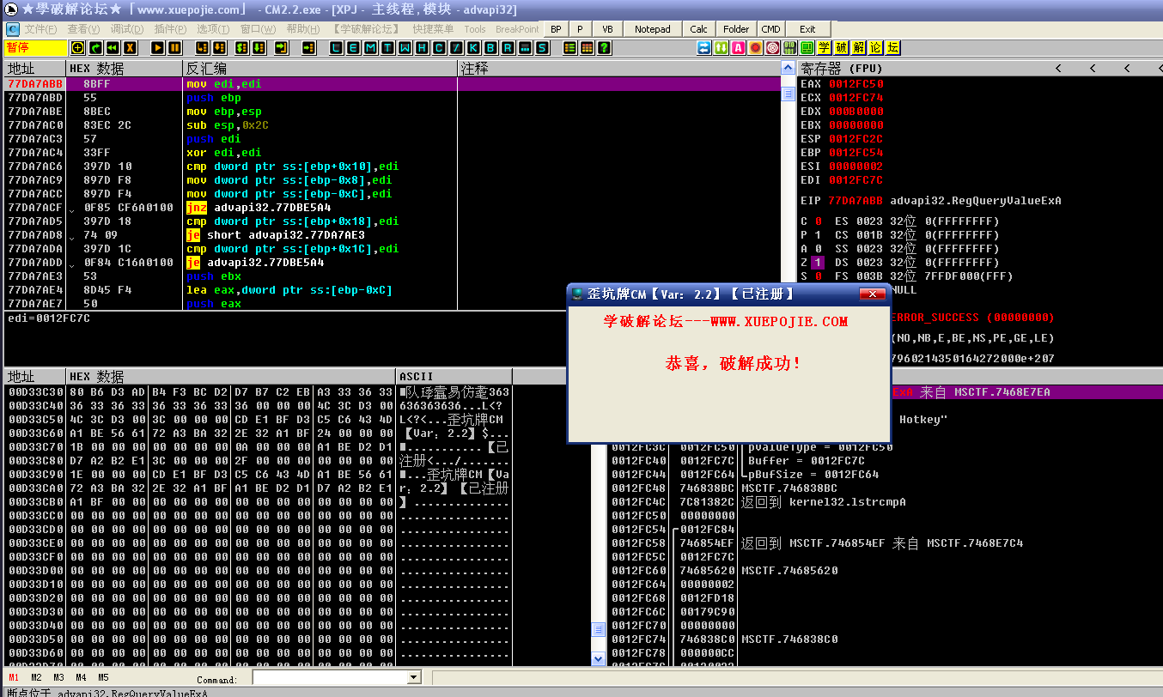Click the Step into toolbar icon
The image size is (1163, 697).
(202, 48)
